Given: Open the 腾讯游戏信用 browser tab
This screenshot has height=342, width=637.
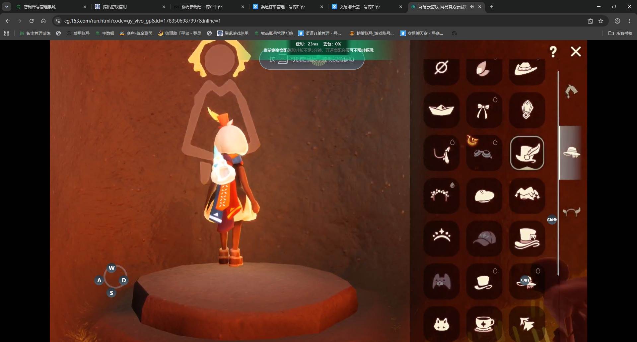Looking at the screenshot, I should point(130,7).
